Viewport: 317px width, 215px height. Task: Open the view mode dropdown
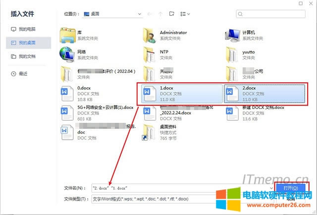(185, 14)
